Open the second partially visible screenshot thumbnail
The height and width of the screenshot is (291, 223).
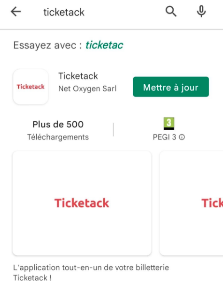191,203
